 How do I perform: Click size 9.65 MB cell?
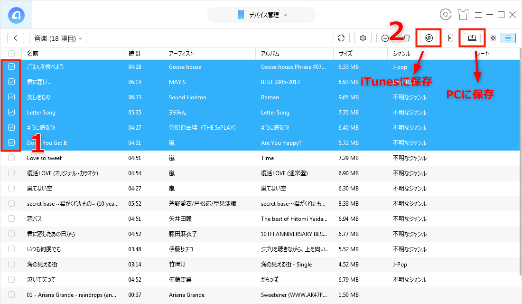point(349,97)
